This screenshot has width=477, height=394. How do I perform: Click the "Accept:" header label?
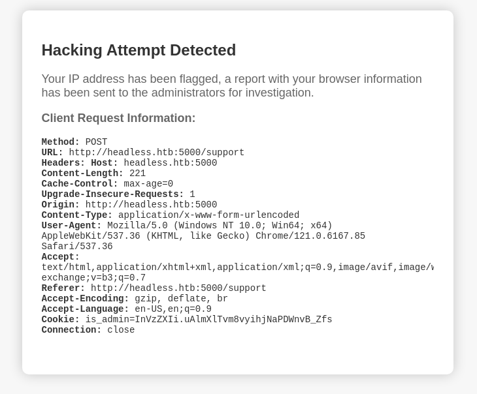pyautogui.click(x=60, y=257)
